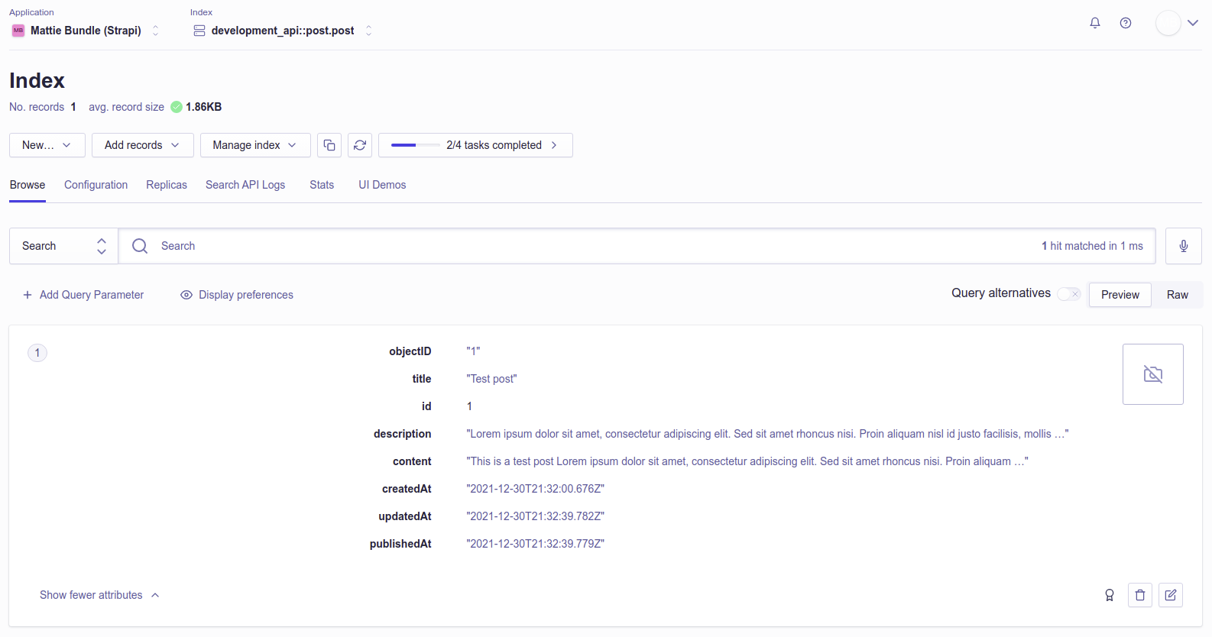1212x637 pixels.
Task: Switch to the Replicas tab
Action: click(x=167, y=185)
